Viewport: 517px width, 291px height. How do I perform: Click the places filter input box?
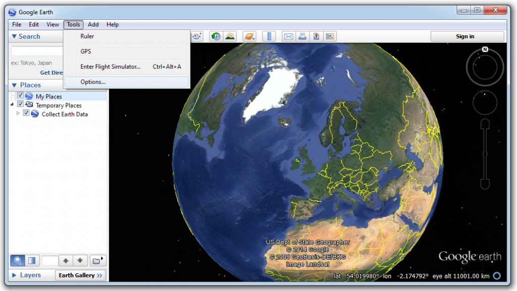50,261
